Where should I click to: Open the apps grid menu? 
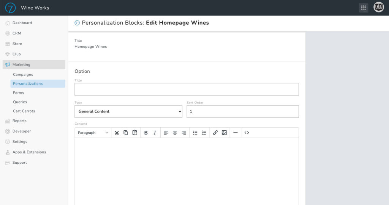point(364,8)
